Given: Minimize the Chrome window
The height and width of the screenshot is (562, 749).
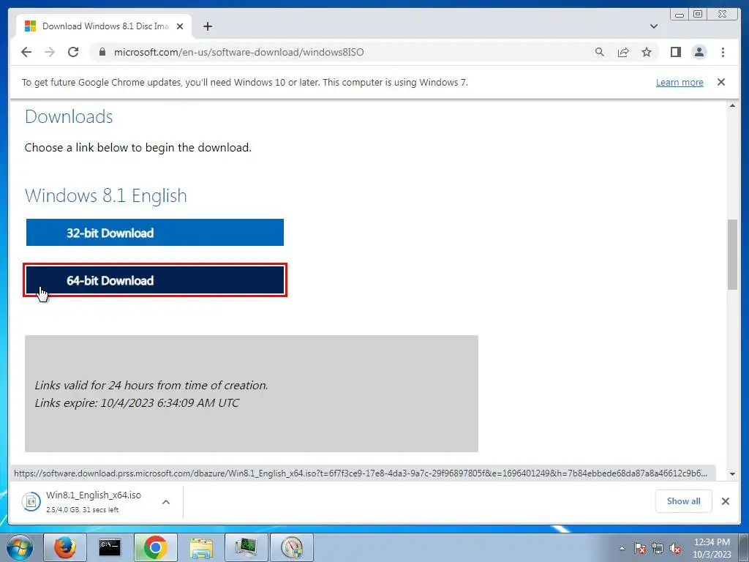Looking at the screenshot, I should pyautogui.click(x=680, y=15).
